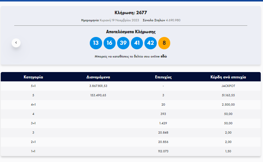Select the JACKPOT cell in the table

(x=228, y=86)
